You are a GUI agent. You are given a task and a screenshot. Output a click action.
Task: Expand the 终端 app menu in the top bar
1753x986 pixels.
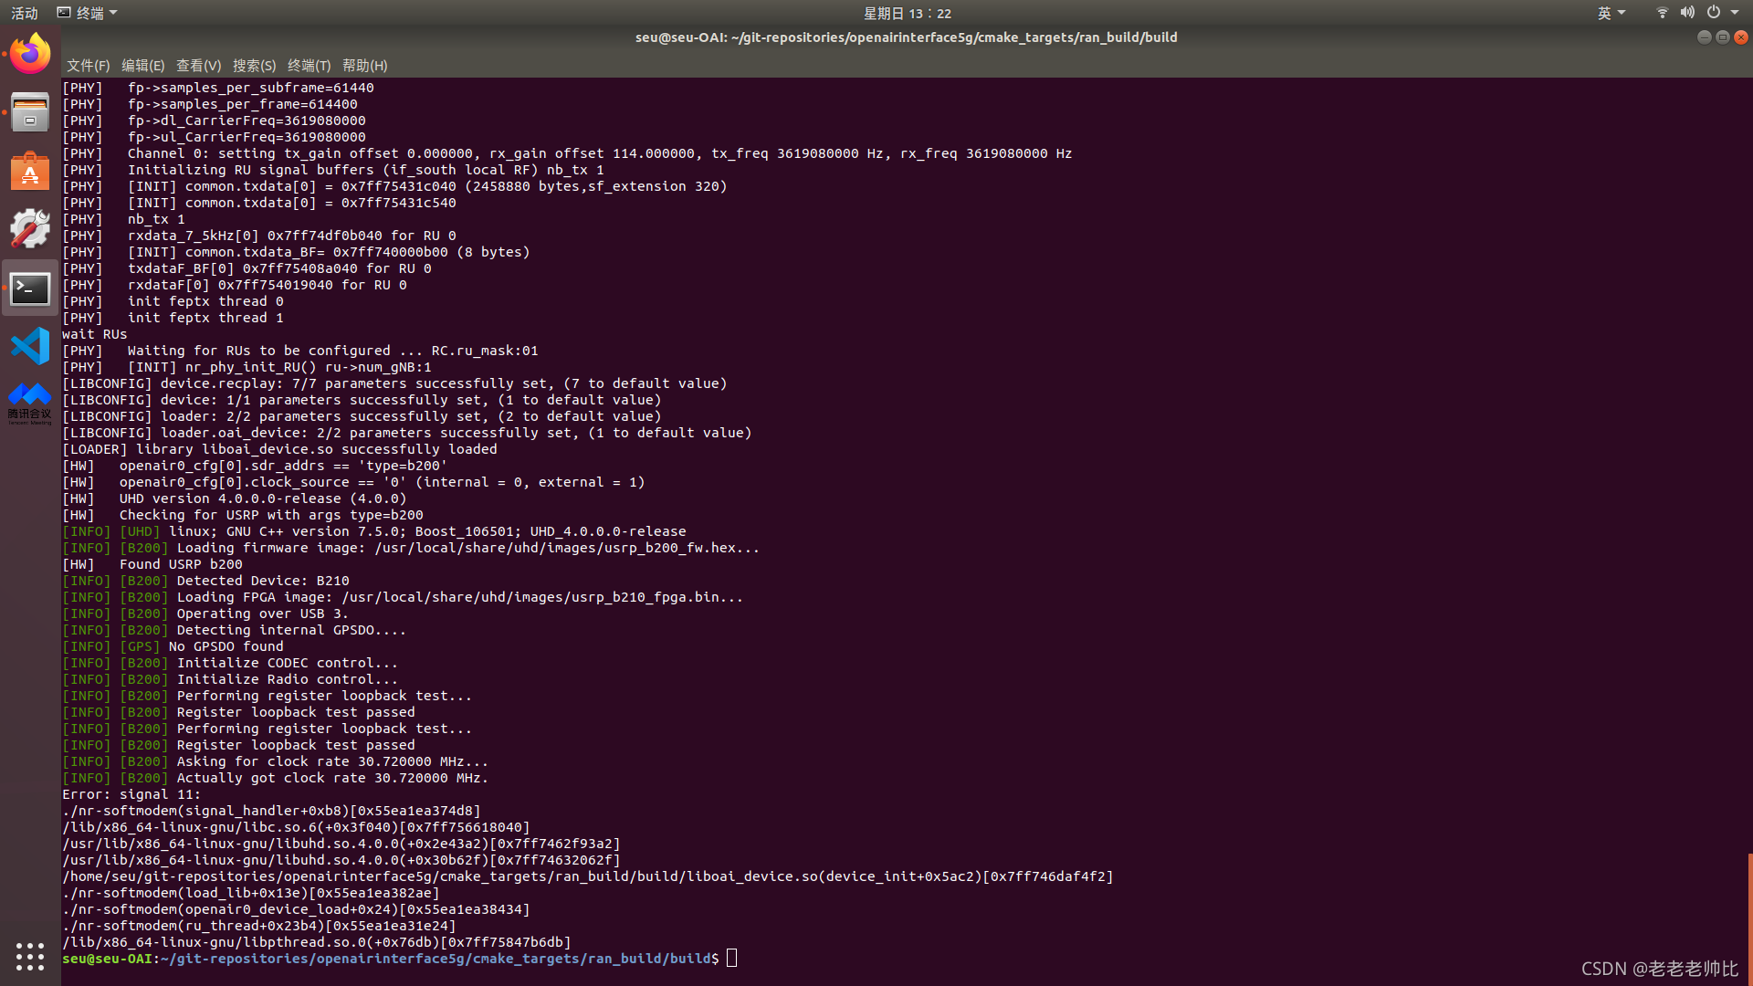click(x=89, y=13)
